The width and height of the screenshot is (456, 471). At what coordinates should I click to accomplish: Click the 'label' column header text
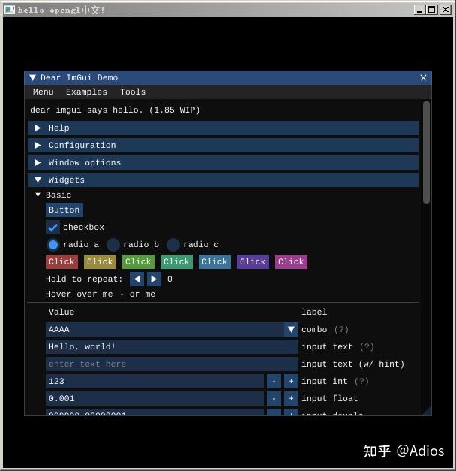[x=314, y=312]
